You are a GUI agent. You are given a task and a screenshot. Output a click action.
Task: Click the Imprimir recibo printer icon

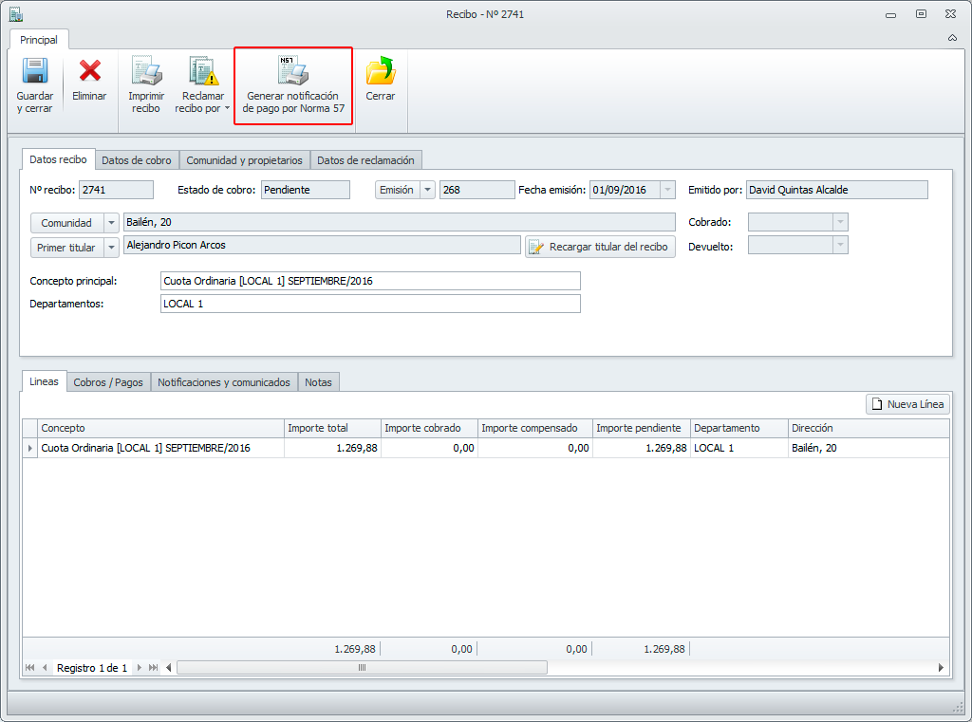coord(146,70)
